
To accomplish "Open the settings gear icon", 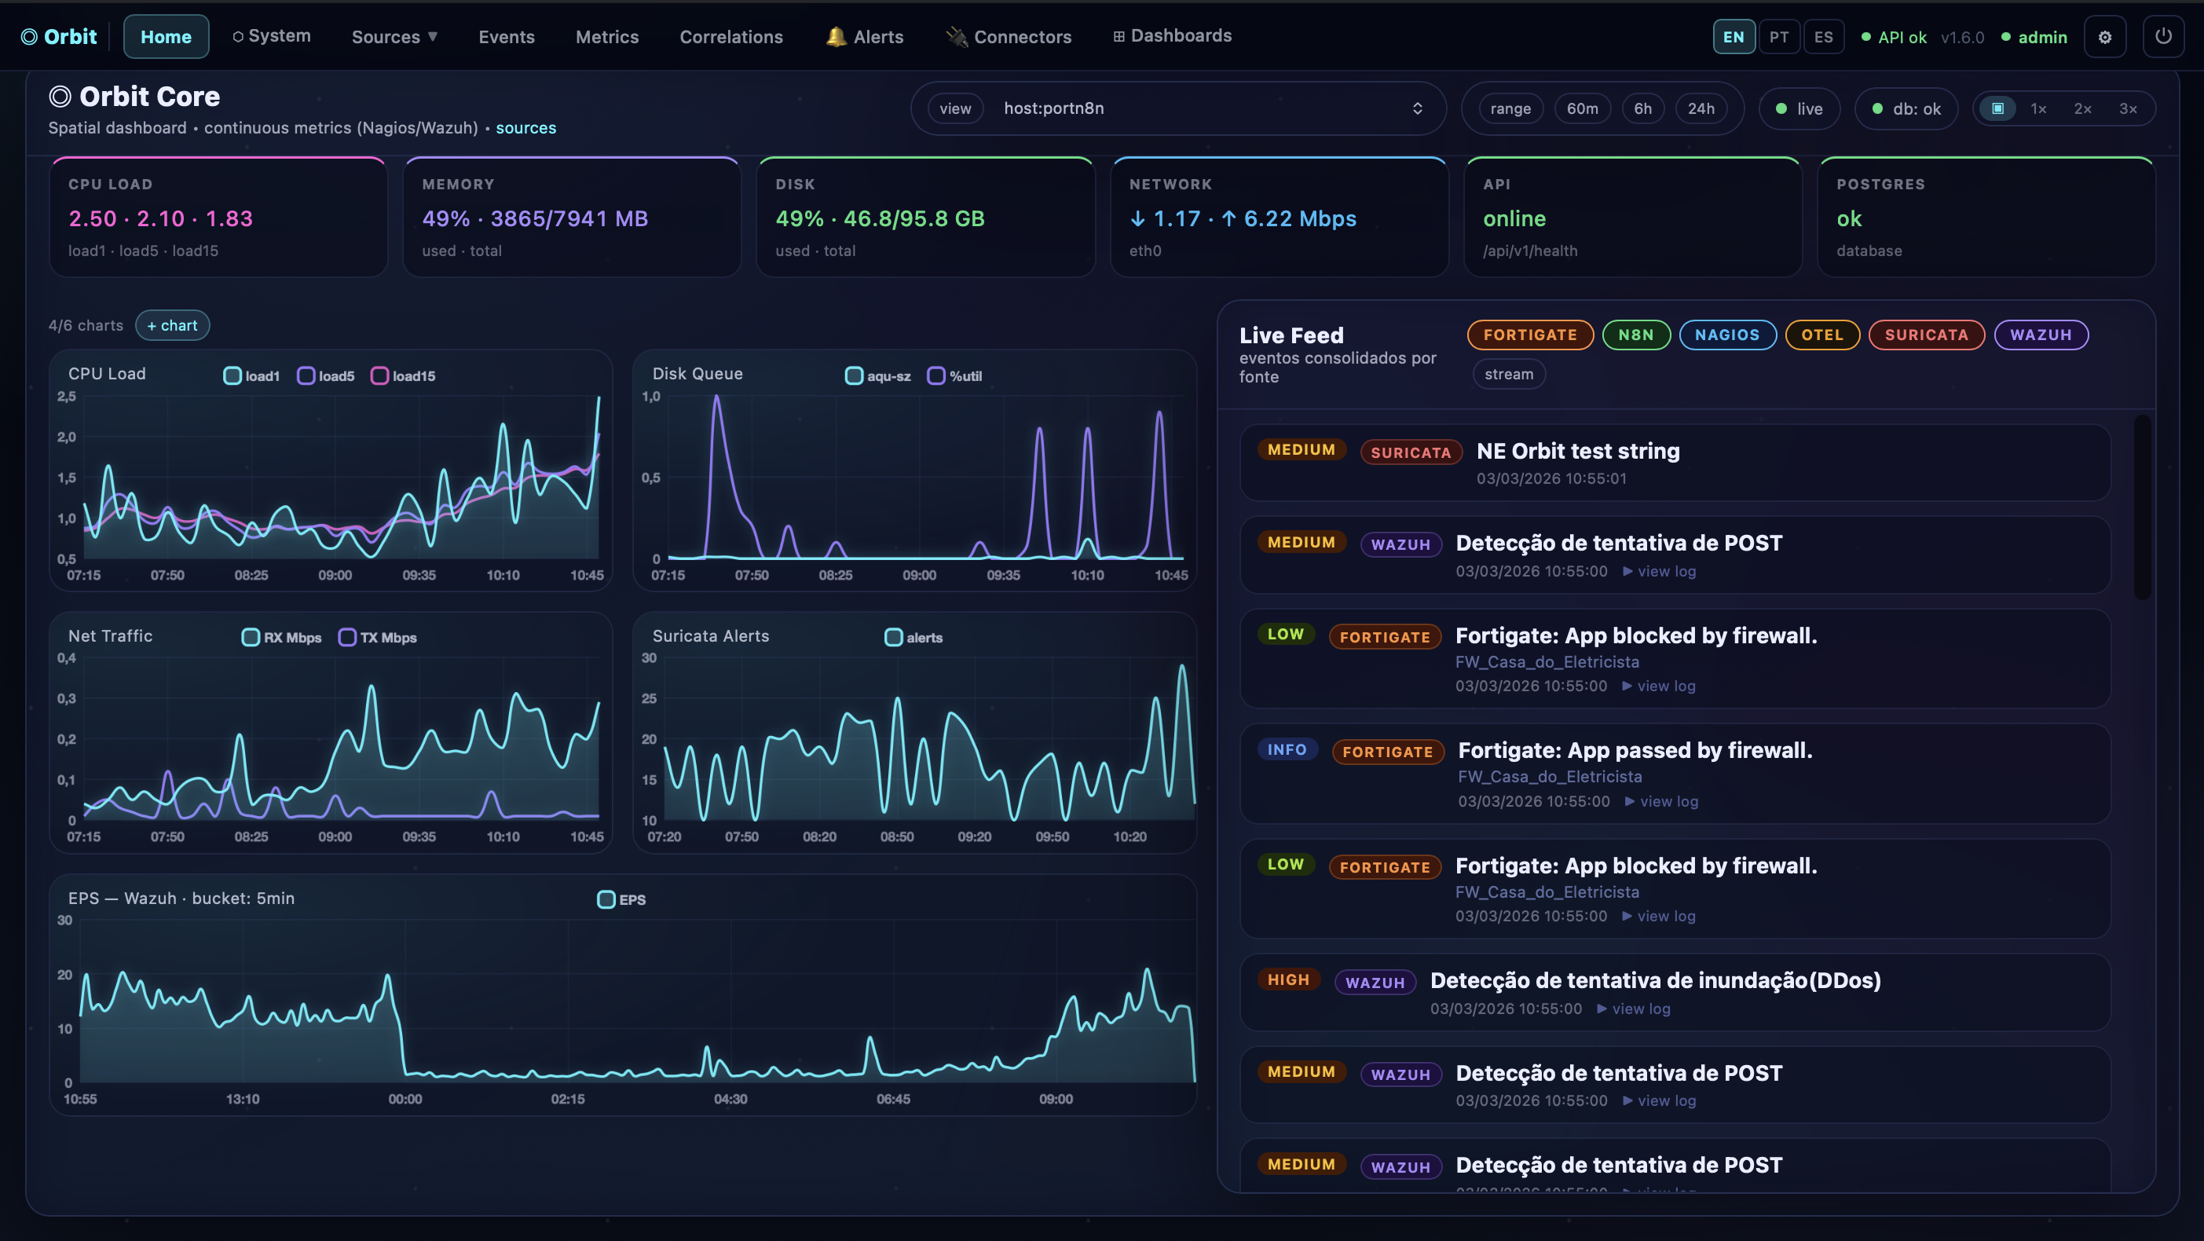I will tap(2106, 36).
